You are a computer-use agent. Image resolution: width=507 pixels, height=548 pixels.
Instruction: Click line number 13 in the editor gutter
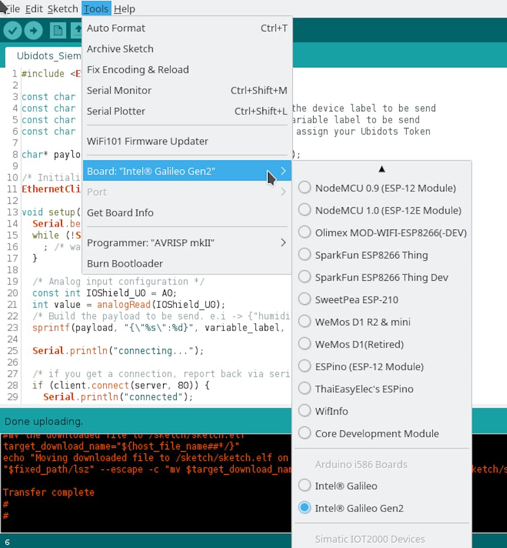click(x=12, y=212)
